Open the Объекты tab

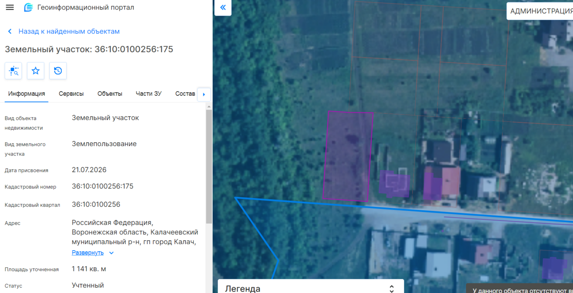pos(110,94)
